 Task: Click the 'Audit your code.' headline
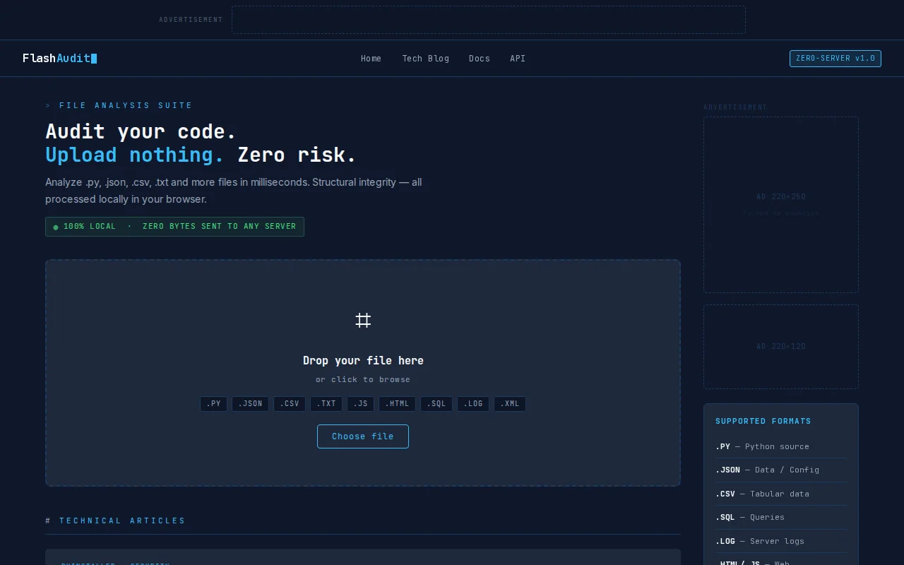coord(141,131)
